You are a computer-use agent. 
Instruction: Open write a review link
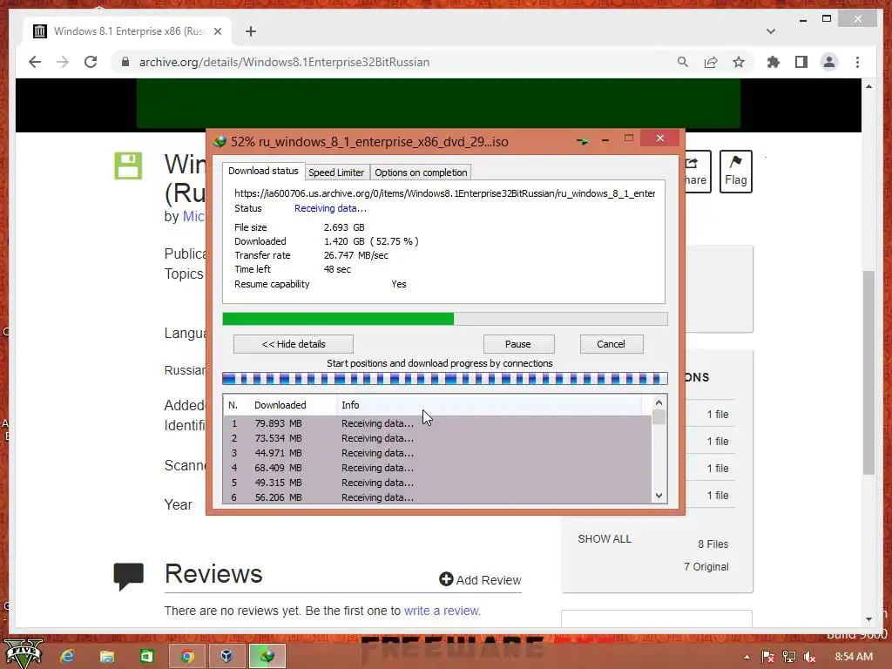442,611
